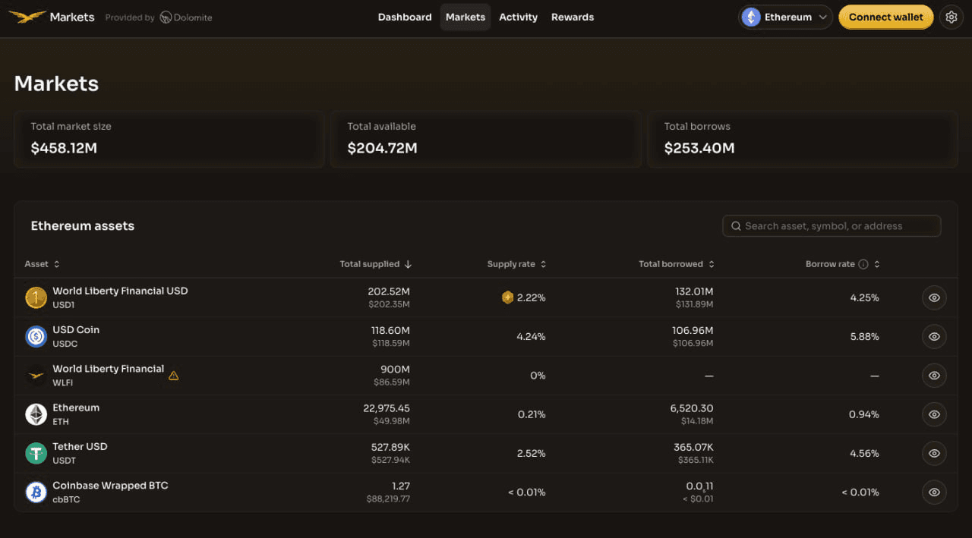
Task: Click the USDC token icon
Action: pos(36,336)
